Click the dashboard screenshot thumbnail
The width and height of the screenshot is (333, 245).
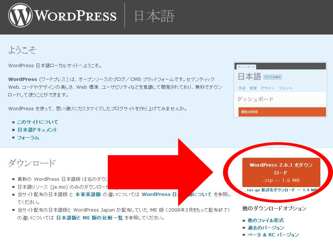[x=280, y=89]
